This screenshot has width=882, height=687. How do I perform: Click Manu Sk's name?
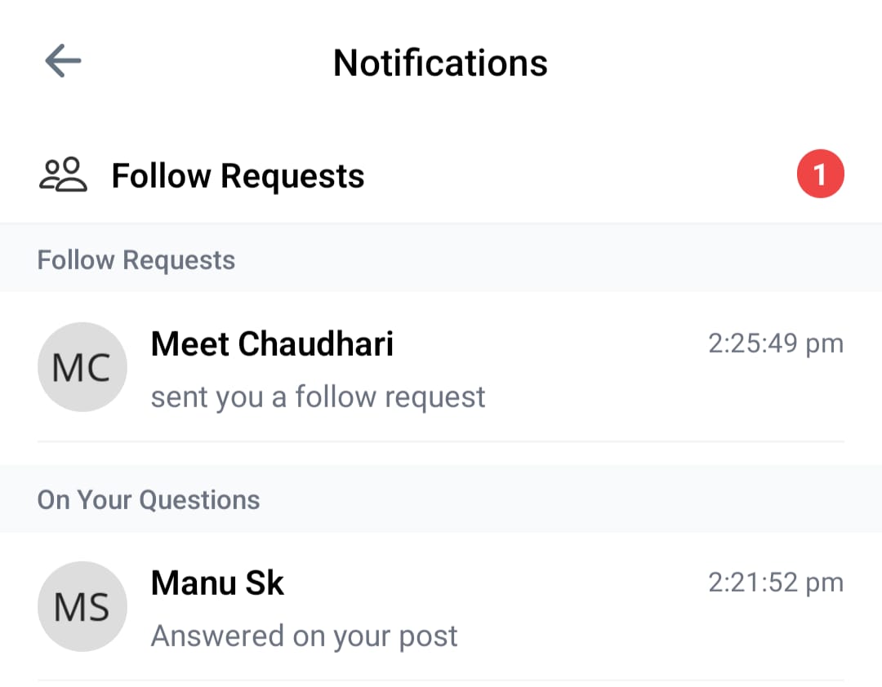[217, 583]
